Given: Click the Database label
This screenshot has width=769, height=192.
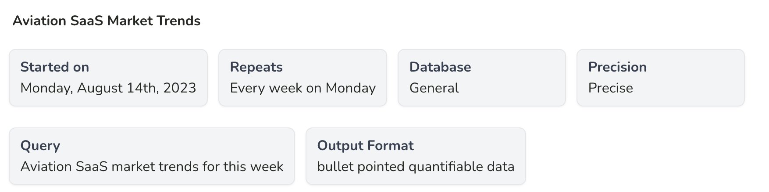Looking at the screenshot, I should (440, 67).
